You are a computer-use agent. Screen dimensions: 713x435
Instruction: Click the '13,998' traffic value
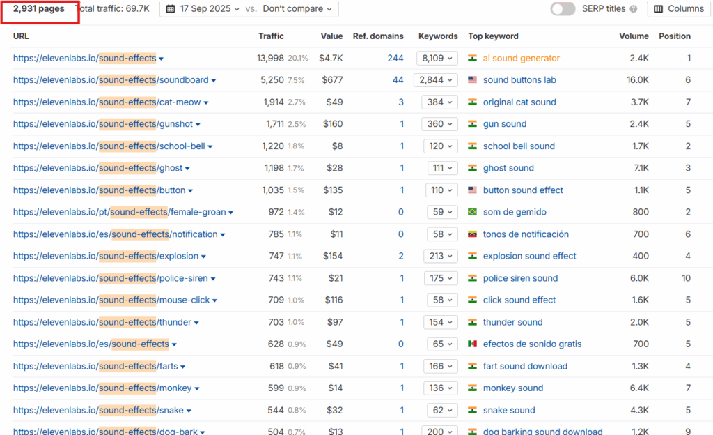(x=270, y=59)
